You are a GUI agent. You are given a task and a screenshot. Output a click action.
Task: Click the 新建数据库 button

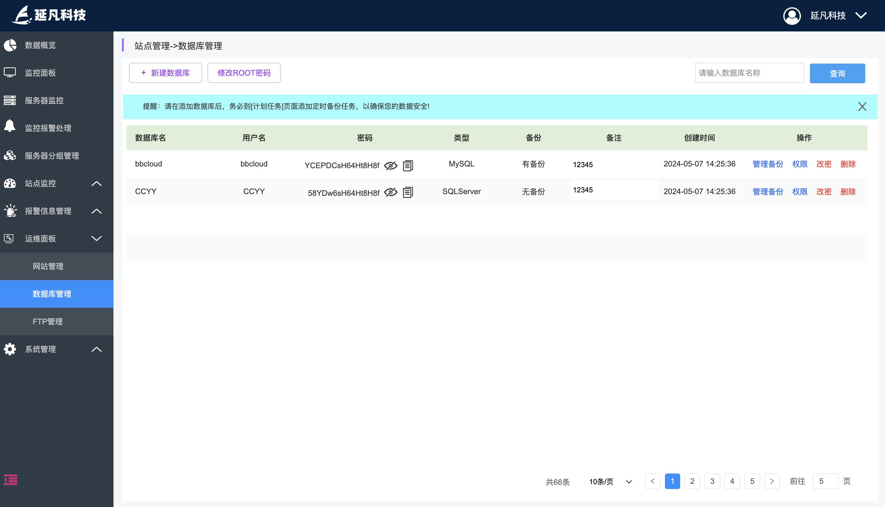tap(165, 73)
